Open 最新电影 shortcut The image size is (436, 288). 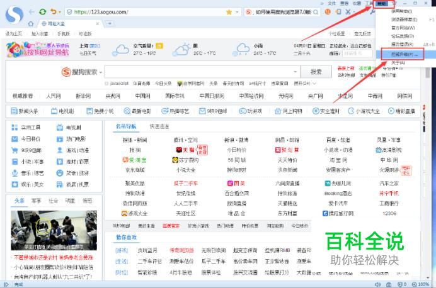pyautogui.click(x=137, y=111)
